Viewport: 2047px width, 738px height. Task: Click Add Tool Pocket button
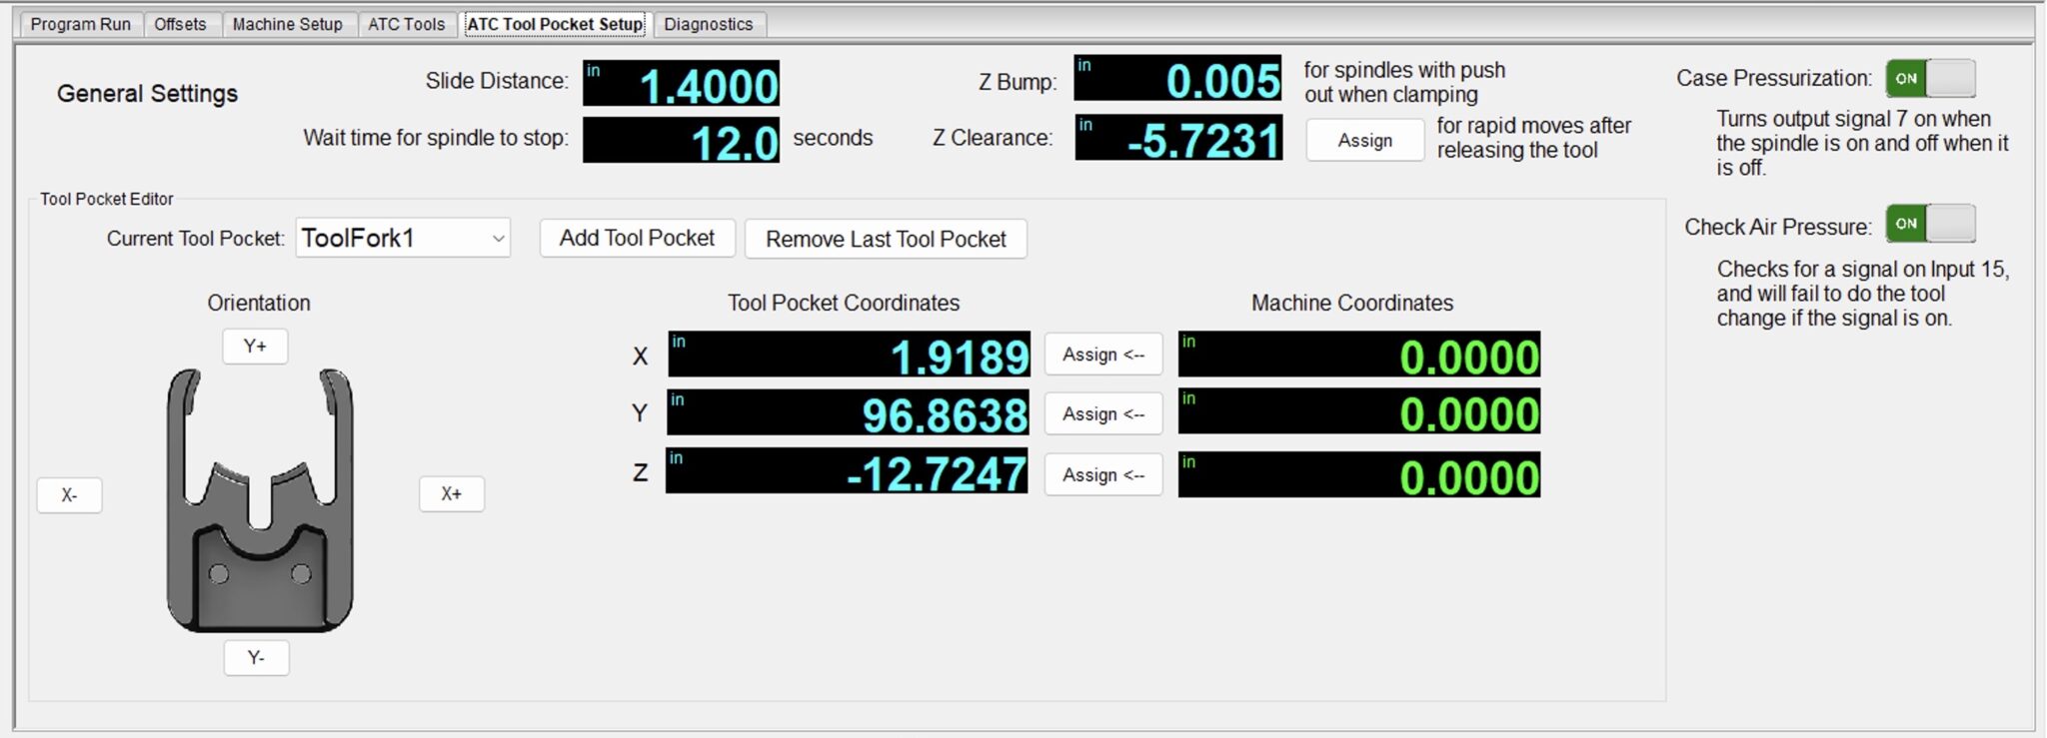point(637,239)
